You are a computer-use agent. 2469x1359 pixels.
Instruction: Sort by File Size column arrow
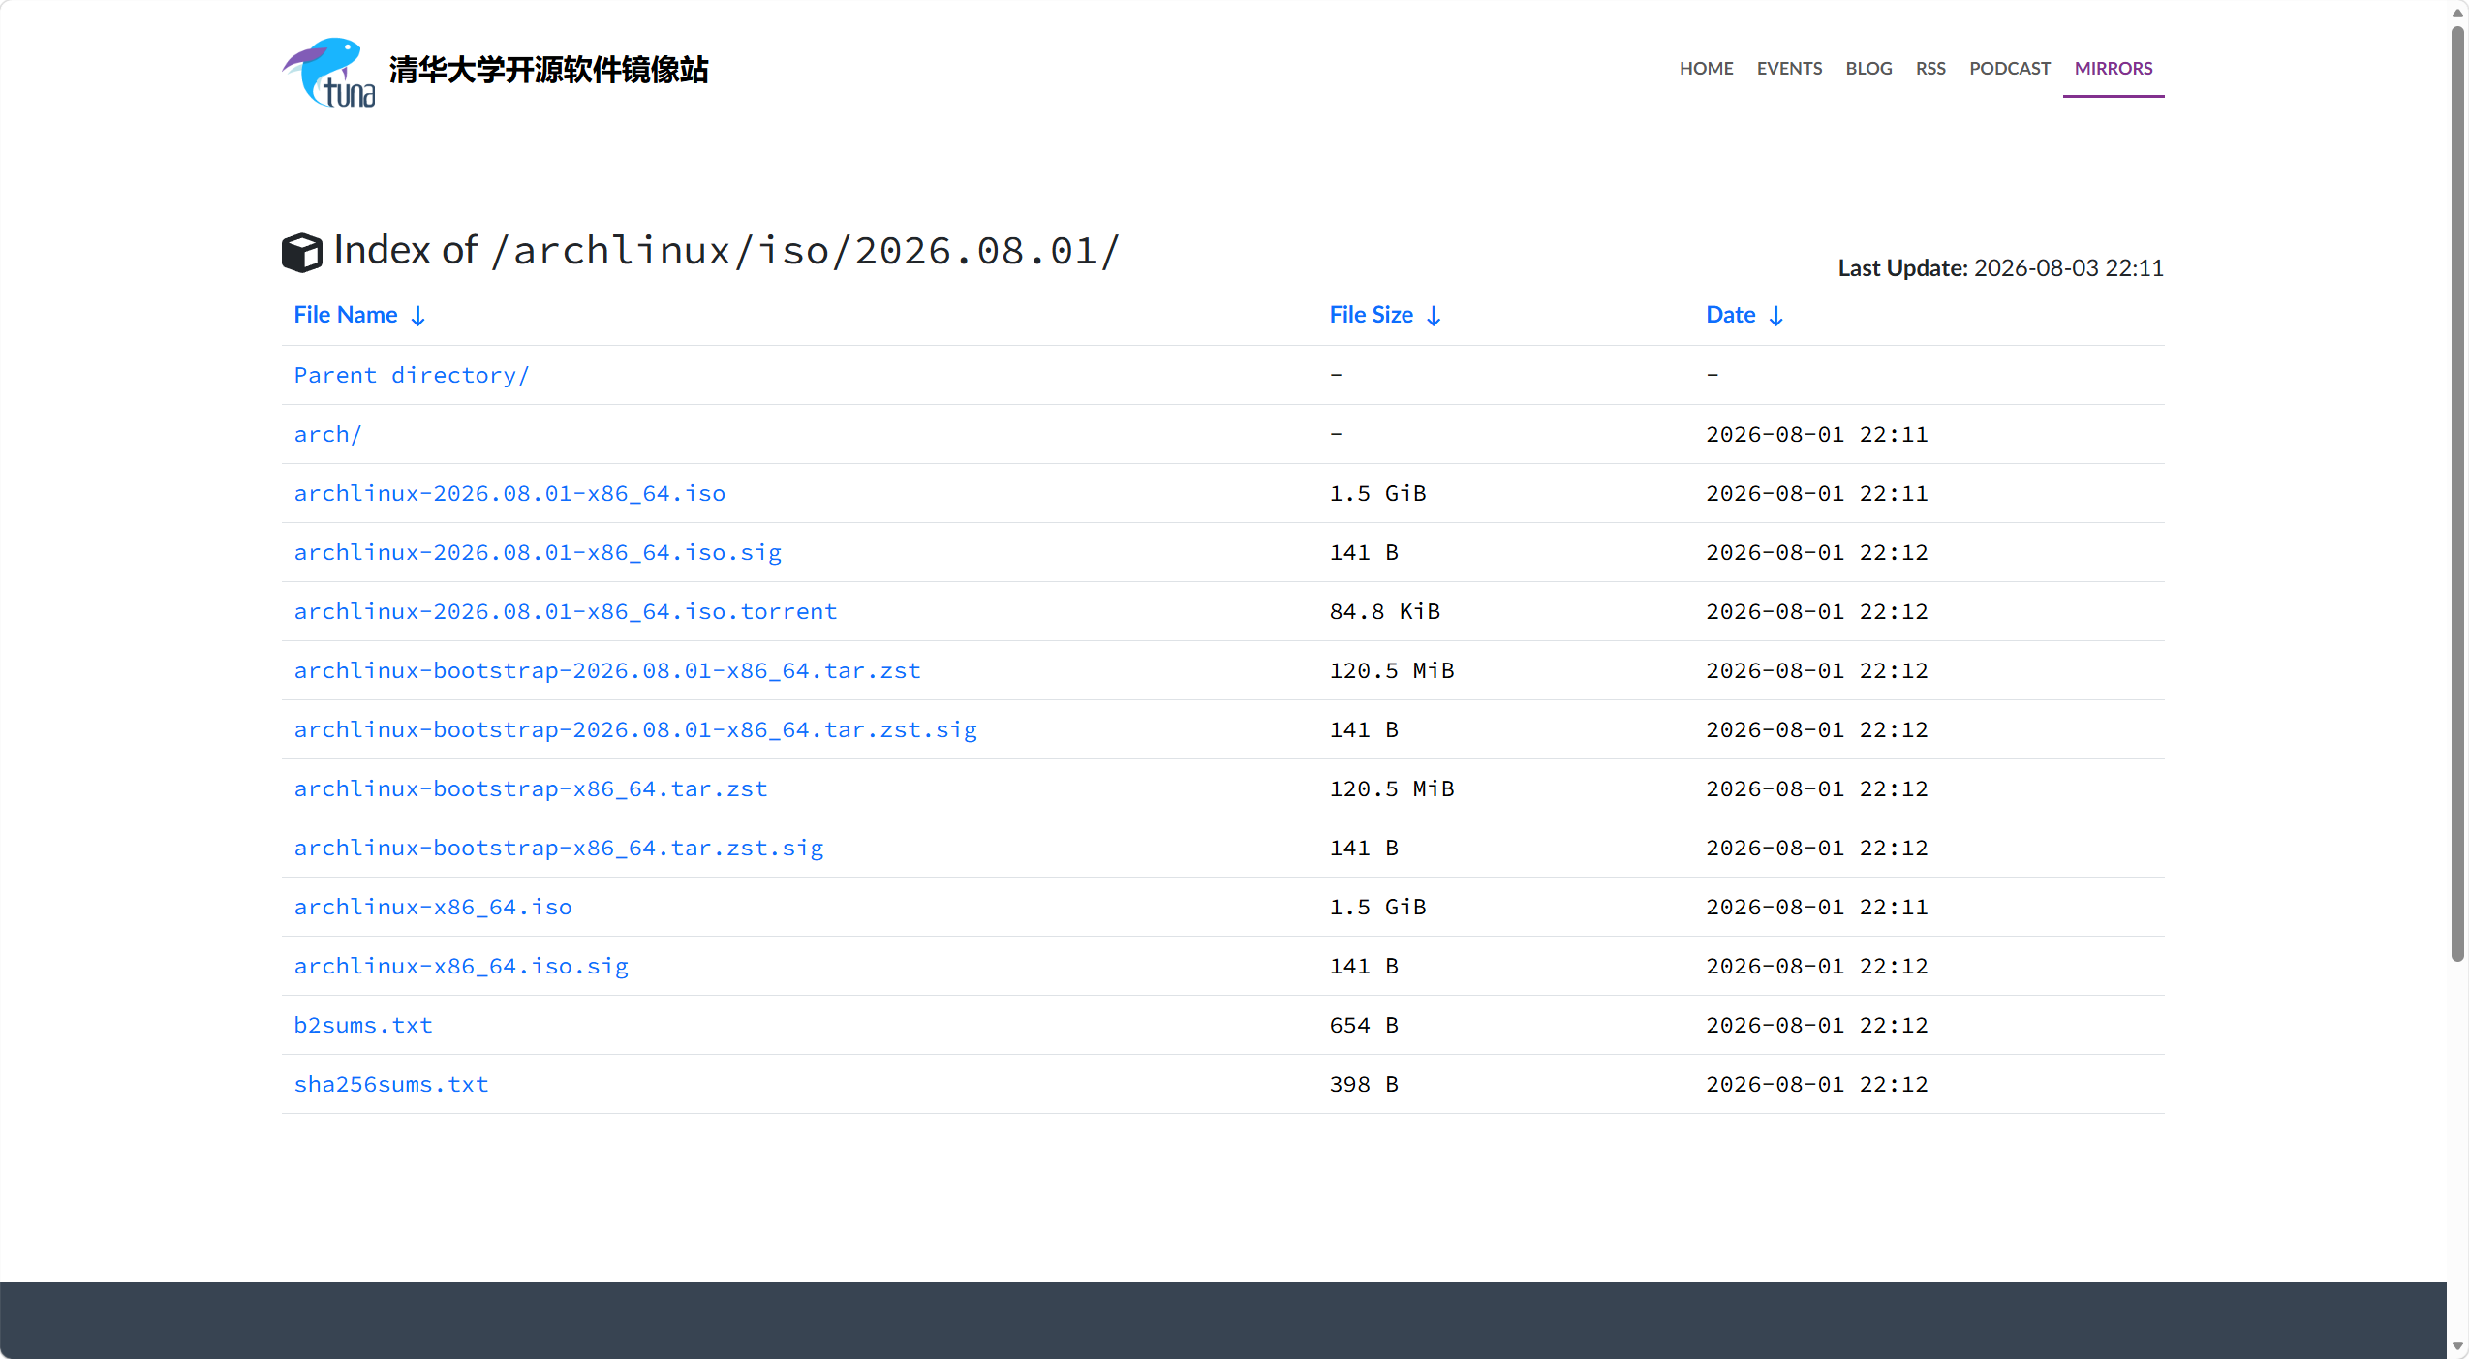(1434, 316)
